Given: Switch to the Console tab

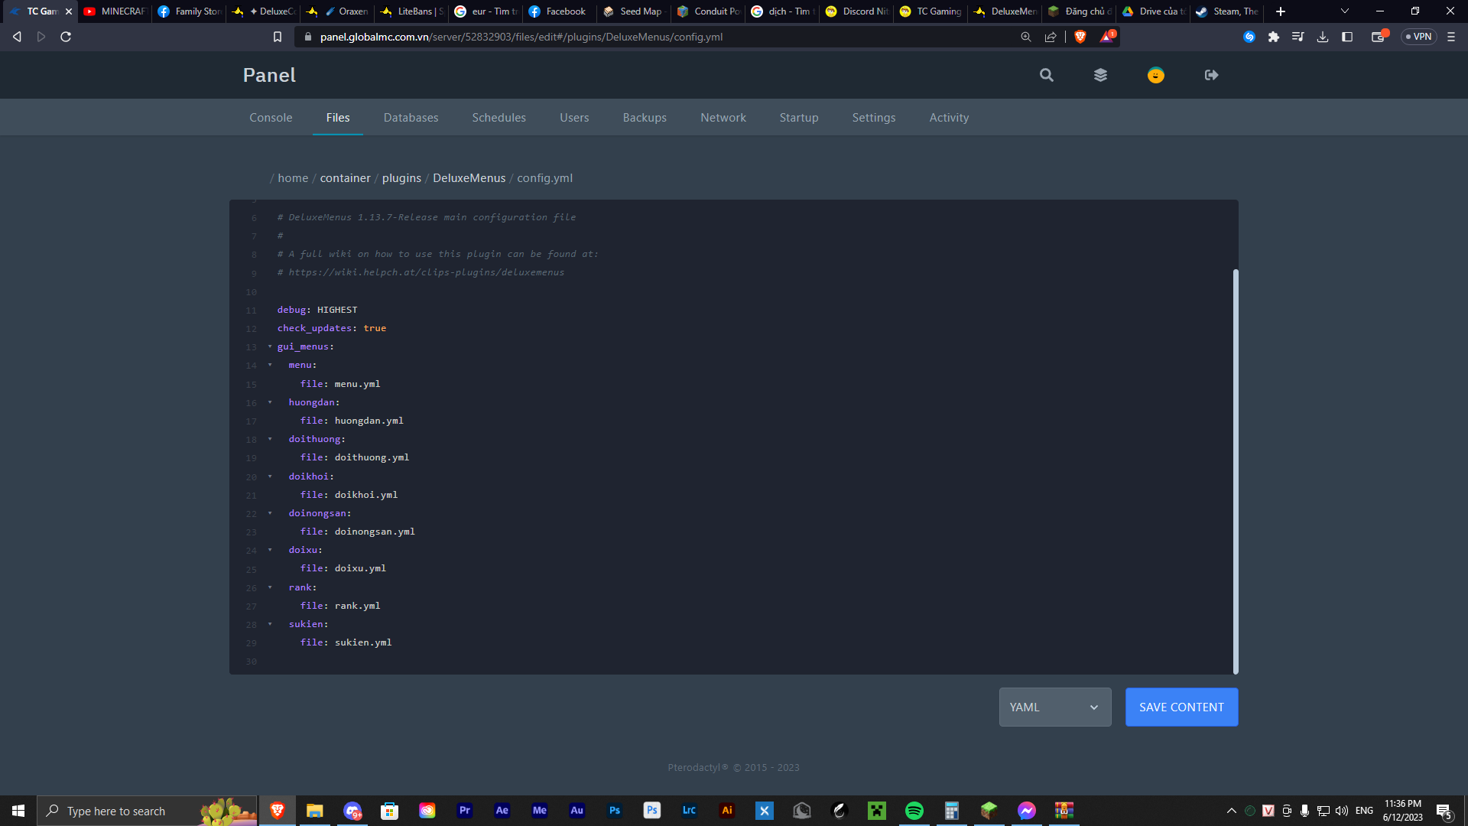Looking at the screenshot, I should click(271, 118).
